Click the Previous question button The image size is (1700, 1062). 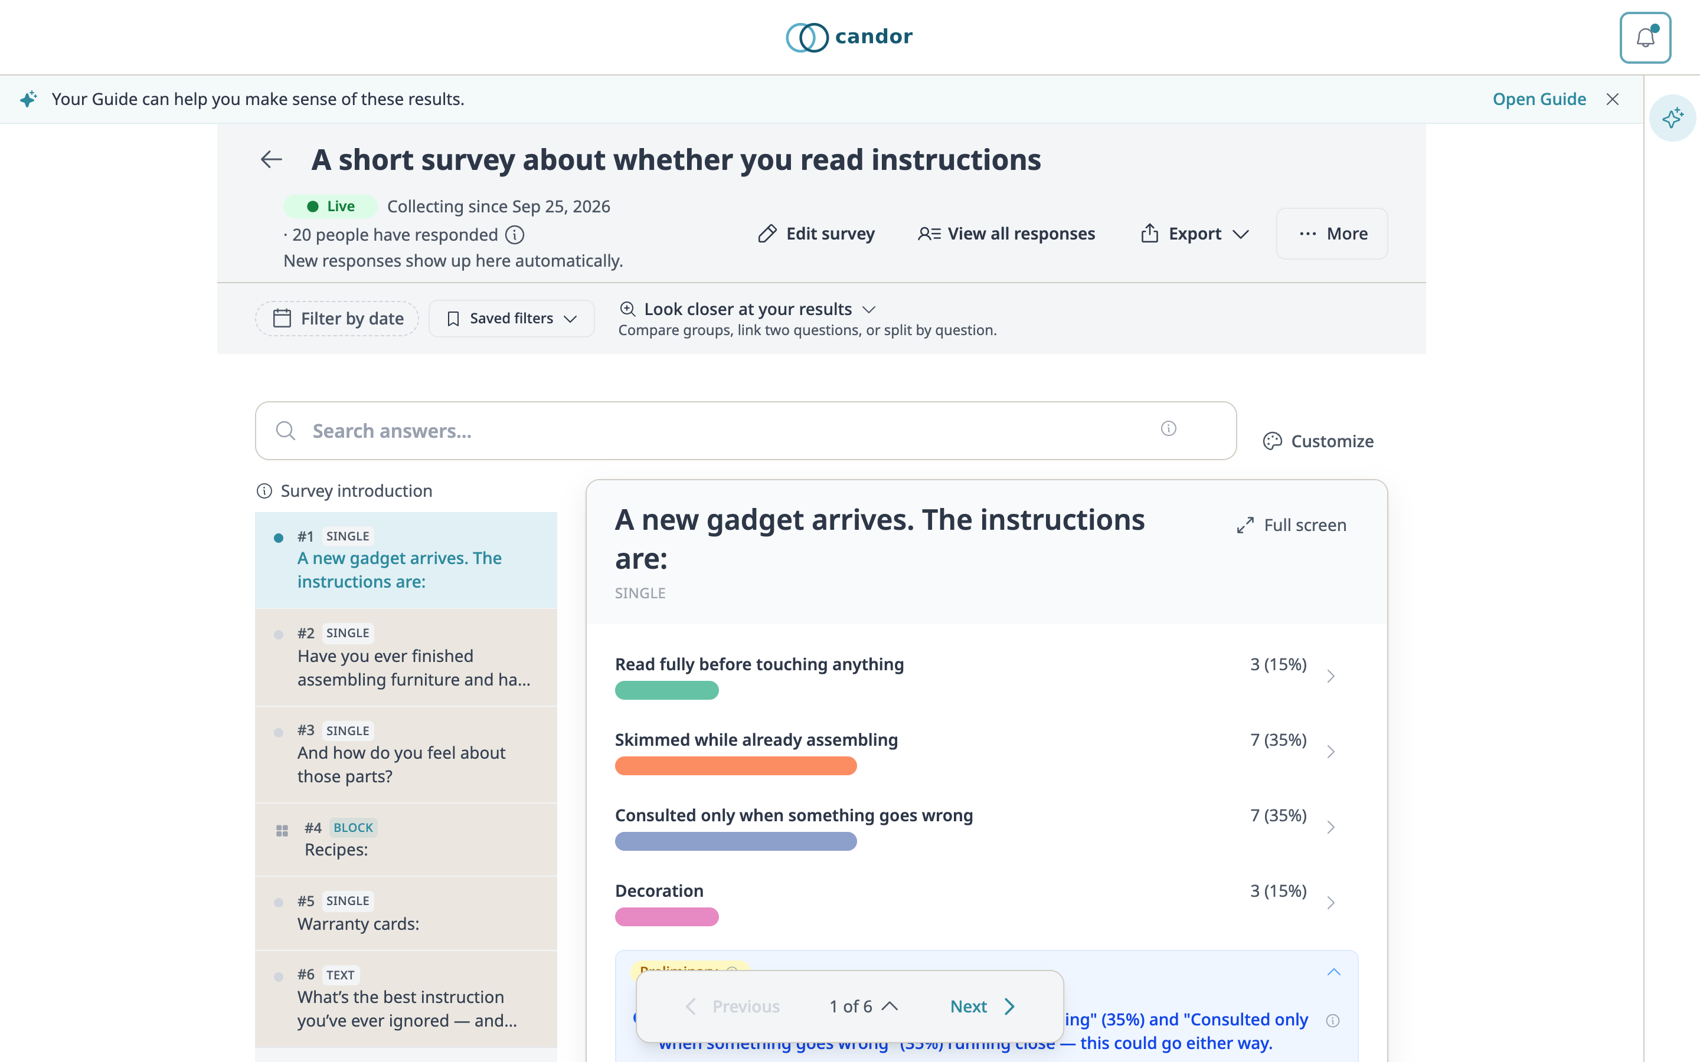coord(731,1007)
